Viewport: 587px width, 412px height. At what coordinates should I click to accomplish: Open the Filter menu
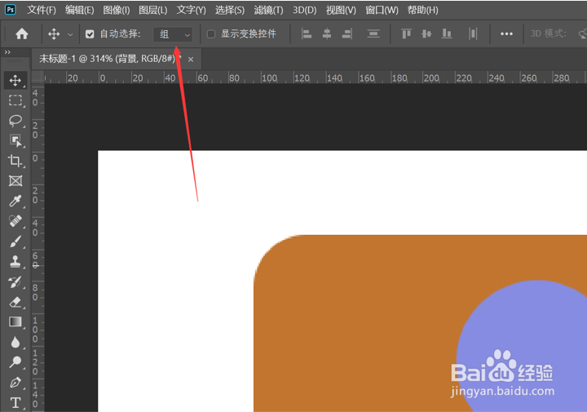point(268,10)
